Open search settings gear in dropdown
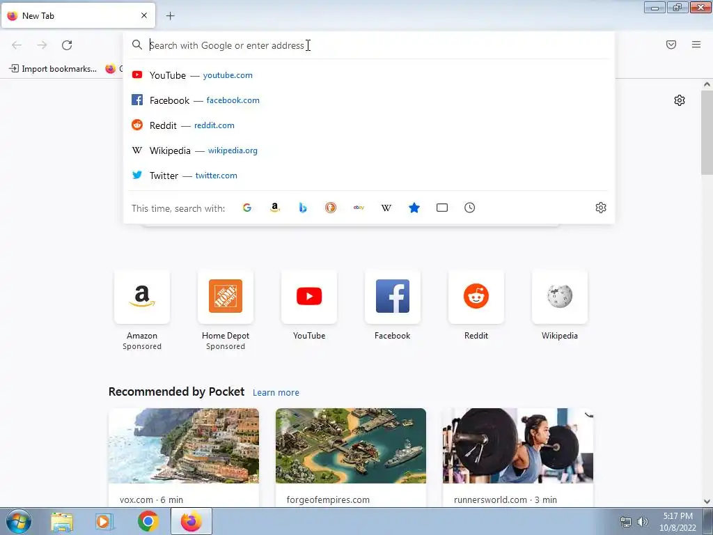Viewport: 713px width, 535px height. click(x=601, y=208)
